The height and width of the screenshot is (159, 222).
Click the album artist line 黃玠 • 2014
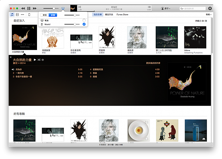point(19,63)
